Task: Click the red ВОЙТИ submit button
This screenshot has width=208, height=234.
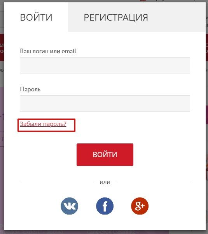Action: [x=105, y=155]
